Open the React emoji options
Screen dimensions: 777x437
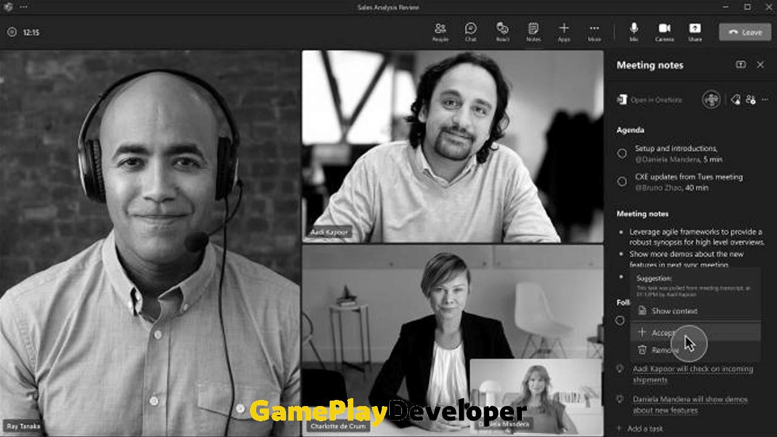[x=502, y=32]
